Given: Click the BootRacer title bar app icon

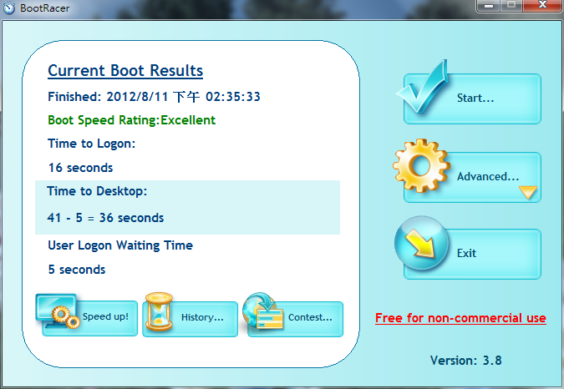Looking at the screenshot, I should 9,8.
